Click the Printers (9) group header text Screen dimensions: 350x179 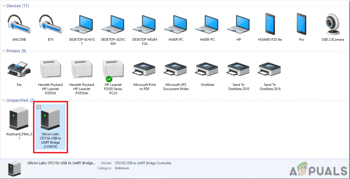click(16, 51)
